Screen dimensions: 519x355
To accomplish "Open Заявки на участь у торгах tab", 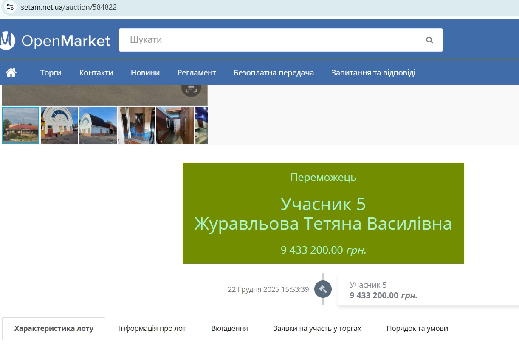I will 317,329.
